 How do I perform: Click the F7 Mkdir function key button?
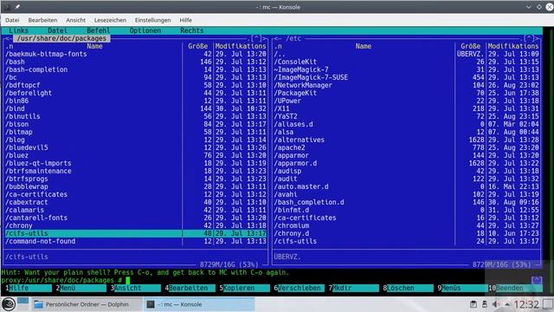(x=355, y=288)
